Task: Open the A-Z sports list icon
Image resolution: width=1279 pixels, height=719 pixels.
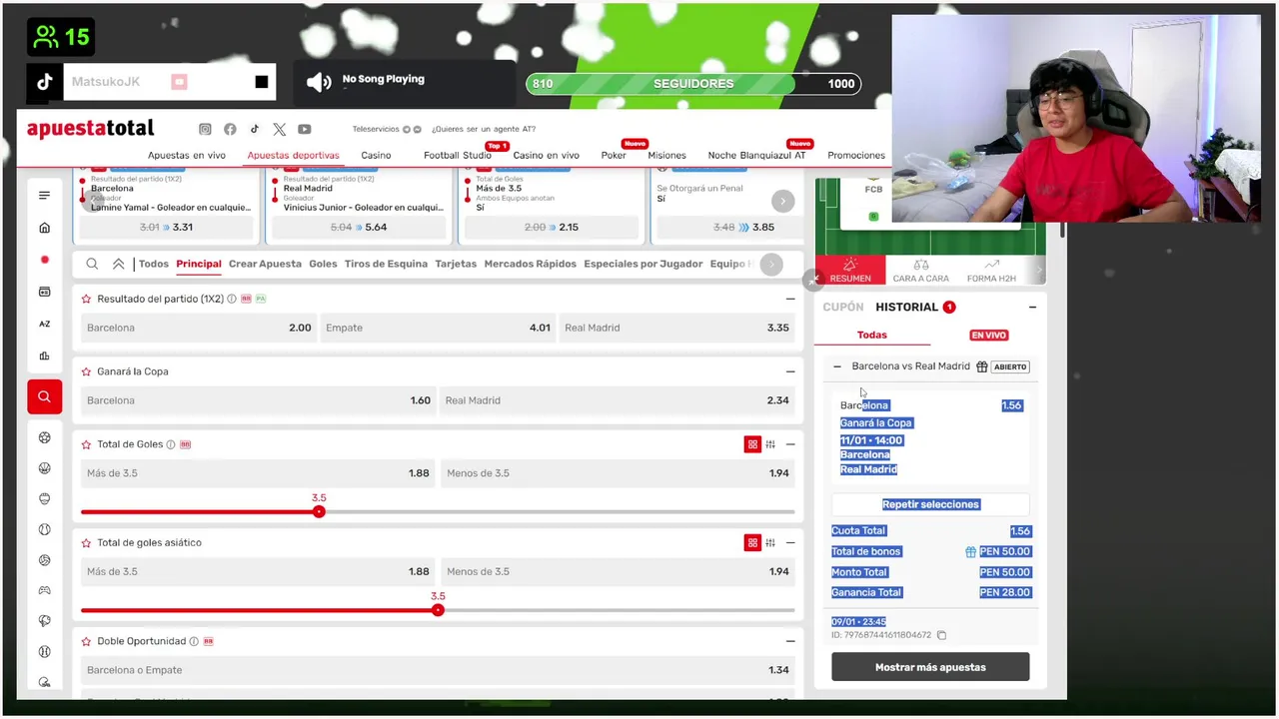Action: pos(44,324)
